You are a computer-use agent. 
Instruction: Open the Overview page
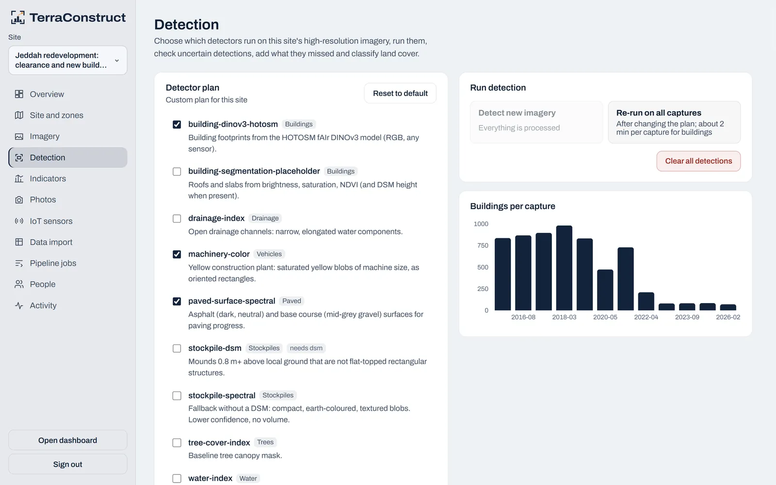[x=68, y=94]
